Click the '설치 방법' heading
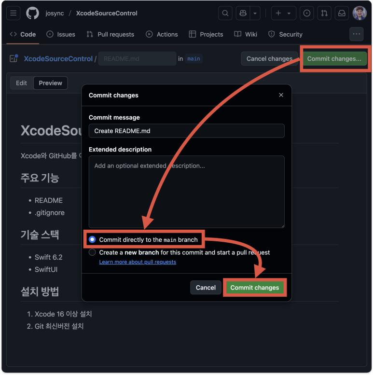373x375 pixels. 40,292
